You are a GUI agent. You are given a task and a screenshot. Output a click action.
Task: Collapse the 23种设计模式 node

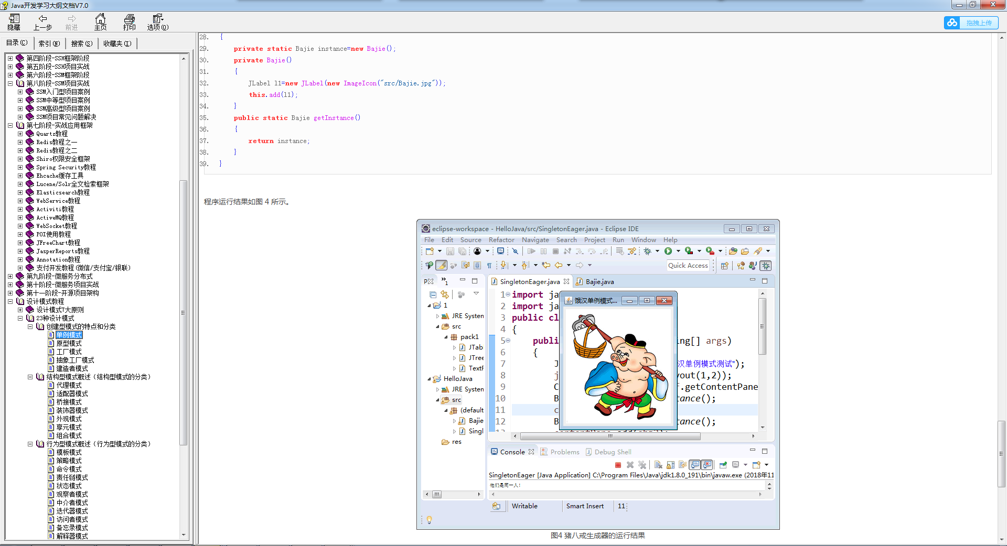click(x=20, y=318)
